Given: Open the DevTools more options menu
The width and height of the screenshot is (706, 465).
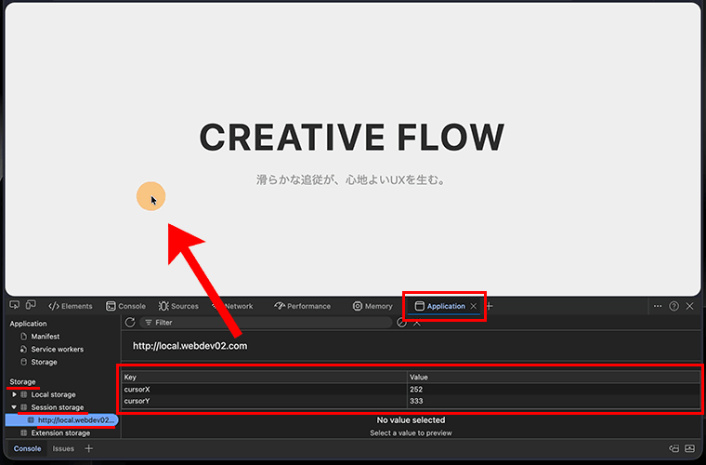Looking at the screenshot, I should coord(658,306).
